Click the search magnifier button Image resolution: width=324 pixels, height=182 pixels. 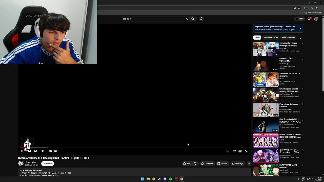coord(193,19)
